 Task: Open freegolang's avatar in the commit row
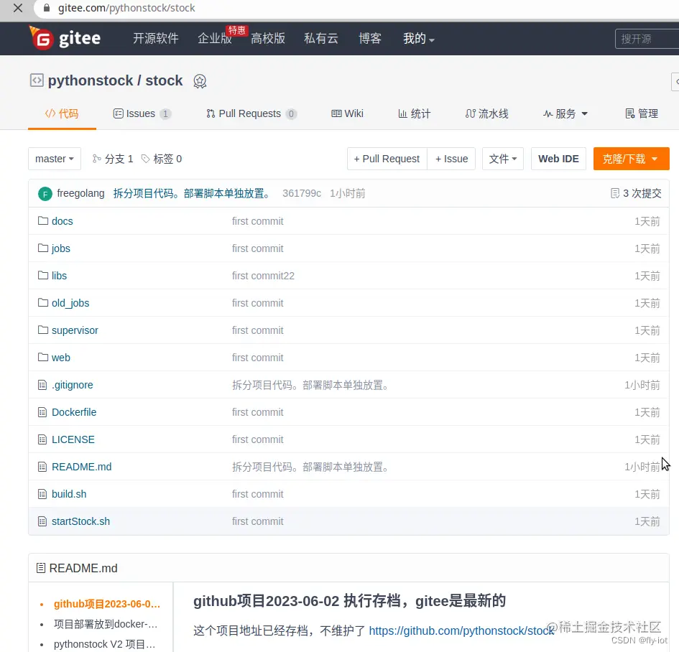pyautogui.click(x=46, y=192)
